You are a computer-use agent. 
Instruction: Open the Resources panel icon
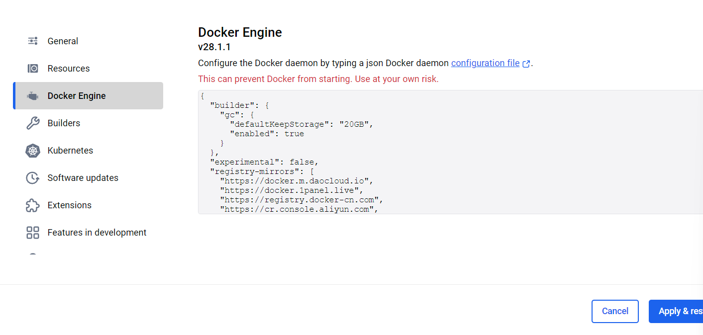tap(32, 68)
